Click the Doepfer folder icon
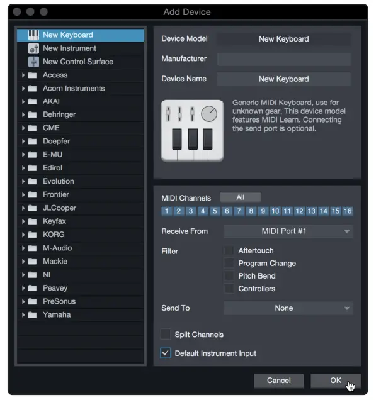Screen dimensions: 381x400 32,142
